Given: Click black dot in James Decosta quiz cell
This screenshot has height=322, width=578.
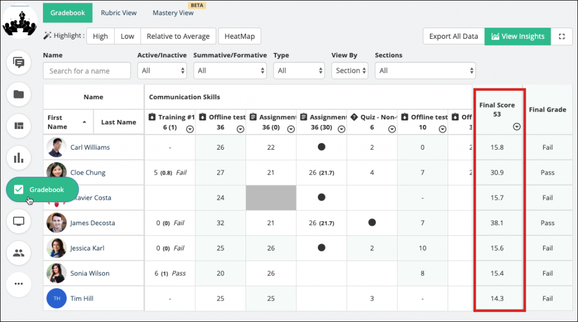Looking at the screenshot, I should [x=372, y=222].
